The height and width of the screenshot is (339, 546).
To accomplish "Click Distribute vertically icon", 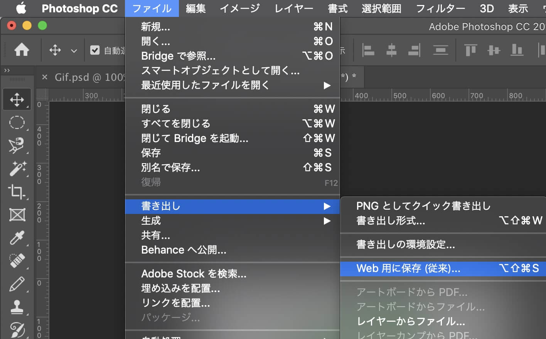I will pyautogui.click(x=440, y=50).
